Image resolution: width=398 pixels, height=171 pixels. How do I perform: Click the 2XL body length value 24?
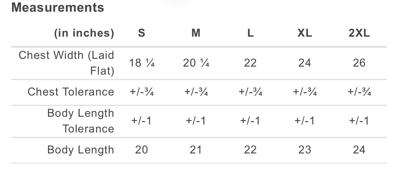tap(359, 150)
